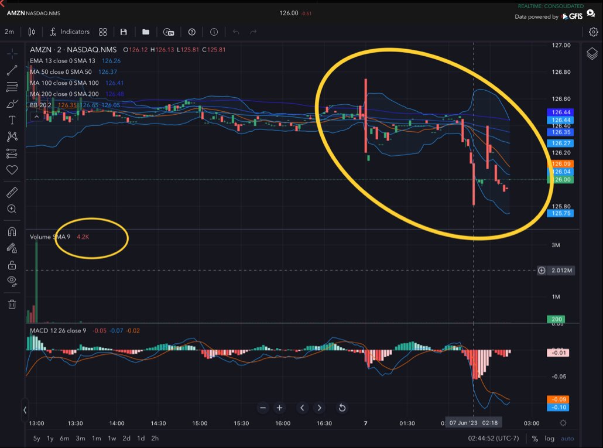
Task: Open the Fibonacci/horizontal lines tool
Action: [12, 87]
